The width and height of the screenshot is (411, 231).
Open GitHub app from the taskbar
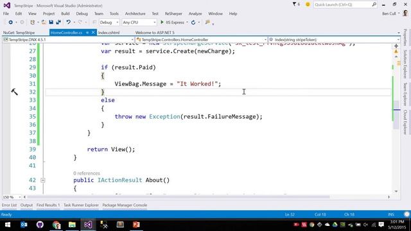[40, 225]
